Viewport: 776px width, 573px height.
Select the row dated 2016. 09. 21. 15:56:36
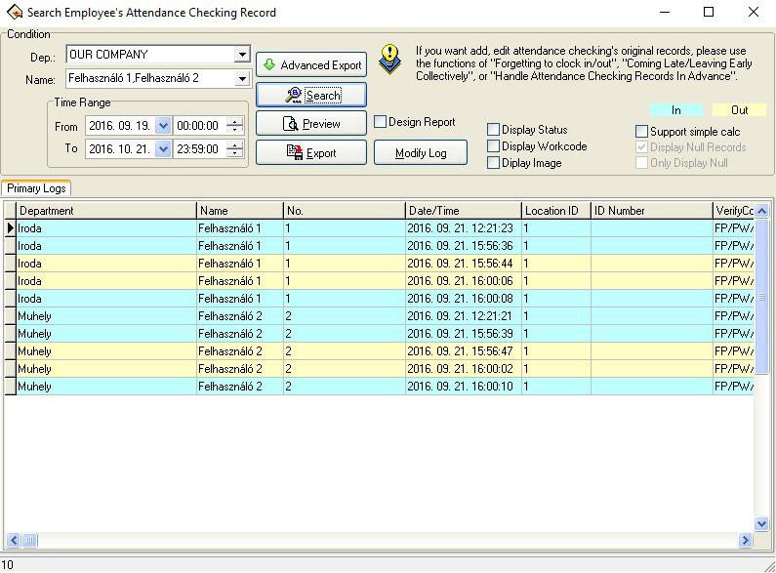[385, 246]
